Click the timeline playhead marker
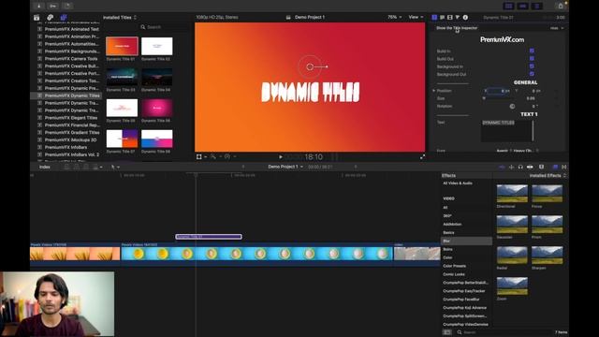Viewport: 599px width, 337px height. tap(196, 175)
